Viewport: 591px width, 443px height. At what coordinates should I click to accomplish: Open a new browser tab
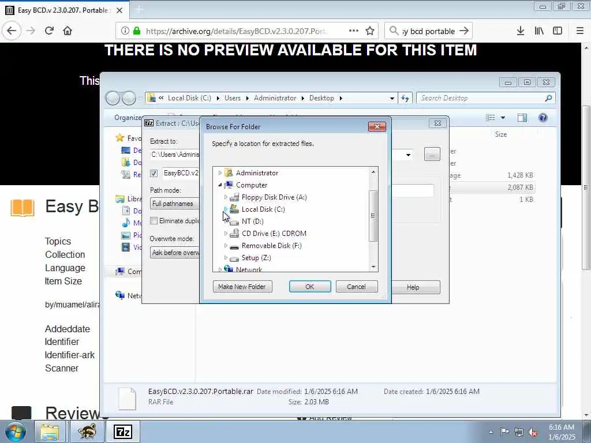point(139,10)
